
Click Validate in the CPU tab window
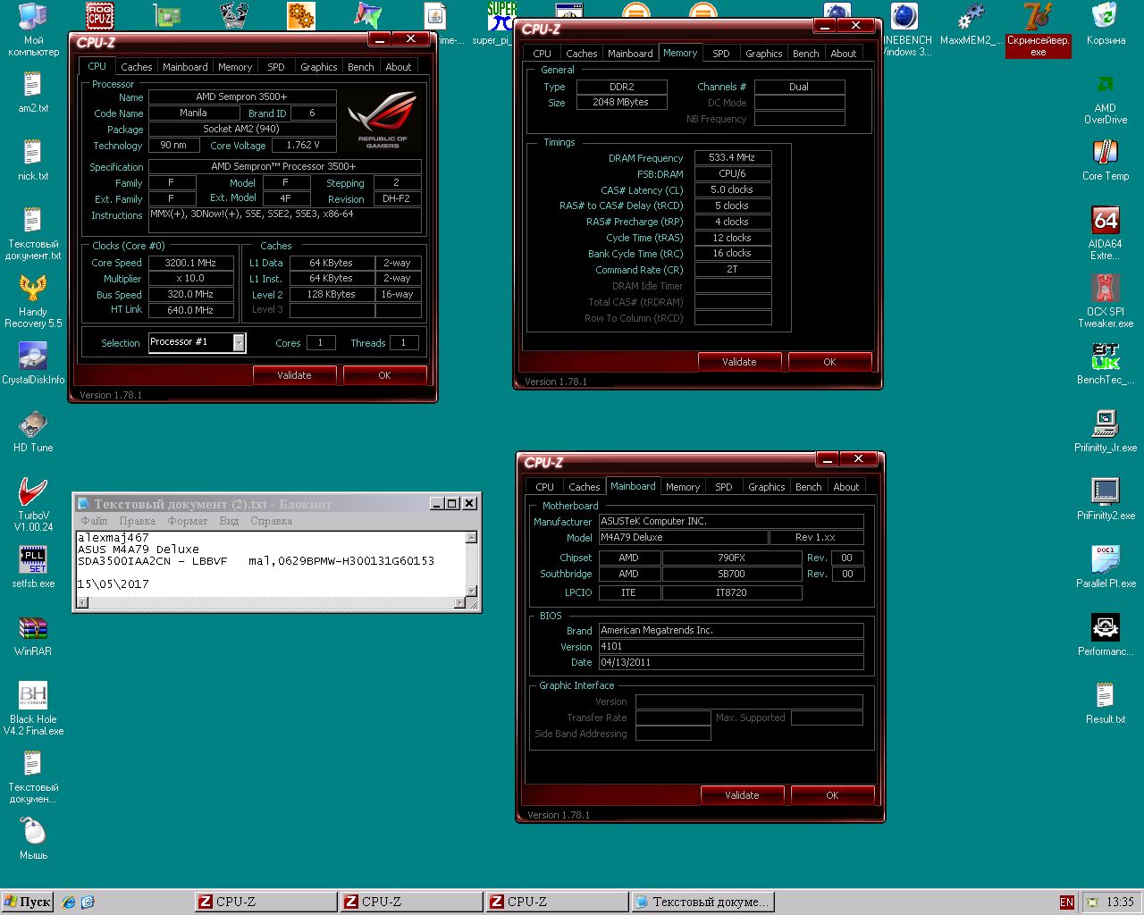coord(294,375)
